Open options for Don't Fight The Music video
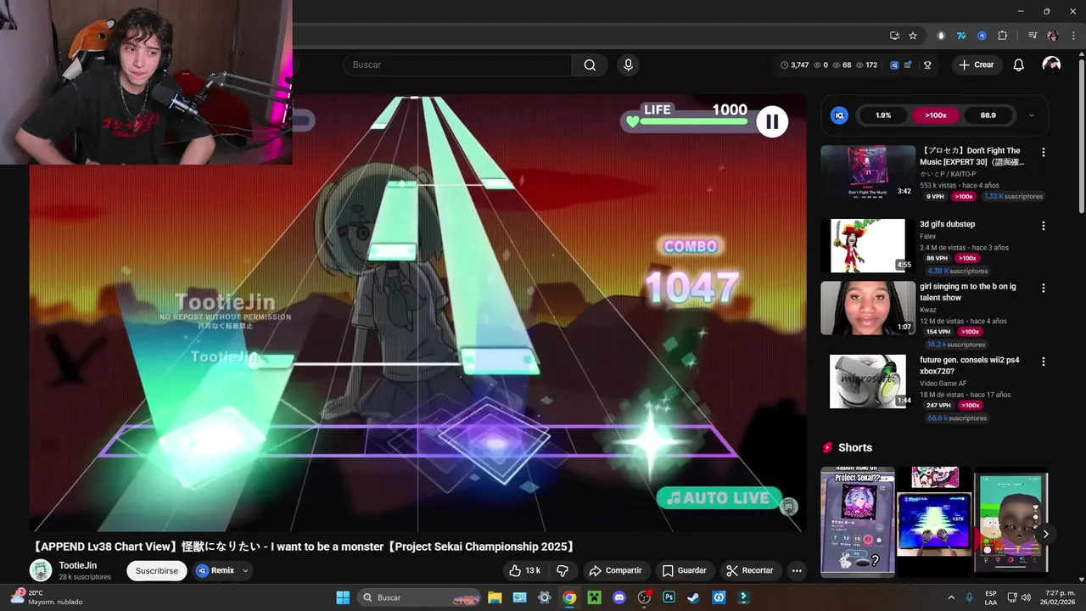The width and height of the screenshot is (1086, 611). click(x=1044, y=152)
